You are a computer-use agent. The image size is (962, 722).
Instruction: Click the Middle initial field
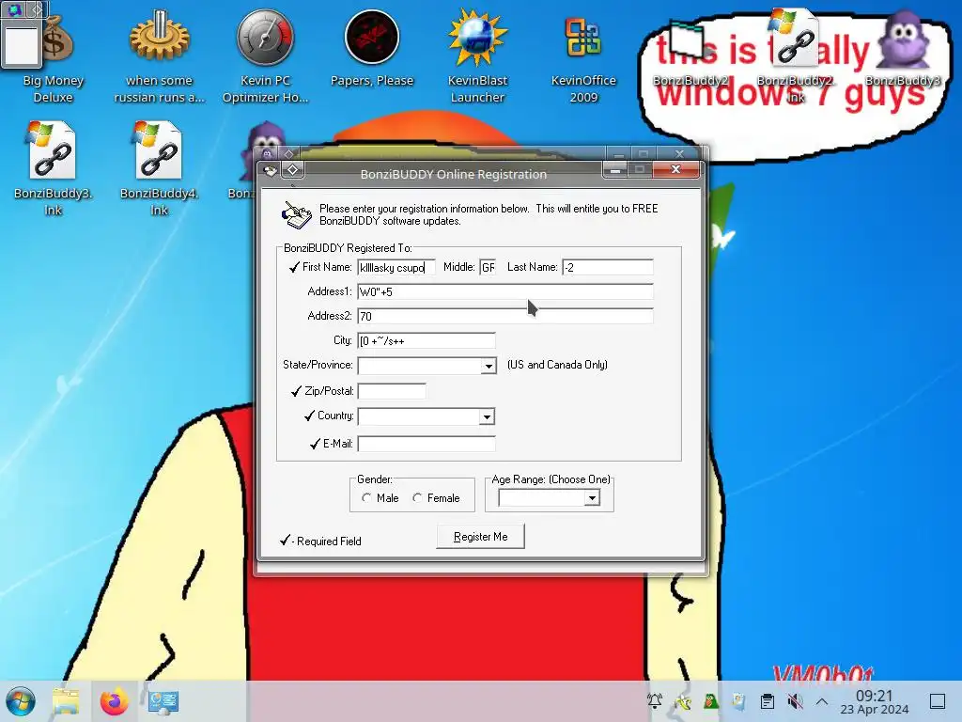coord(488,267)
